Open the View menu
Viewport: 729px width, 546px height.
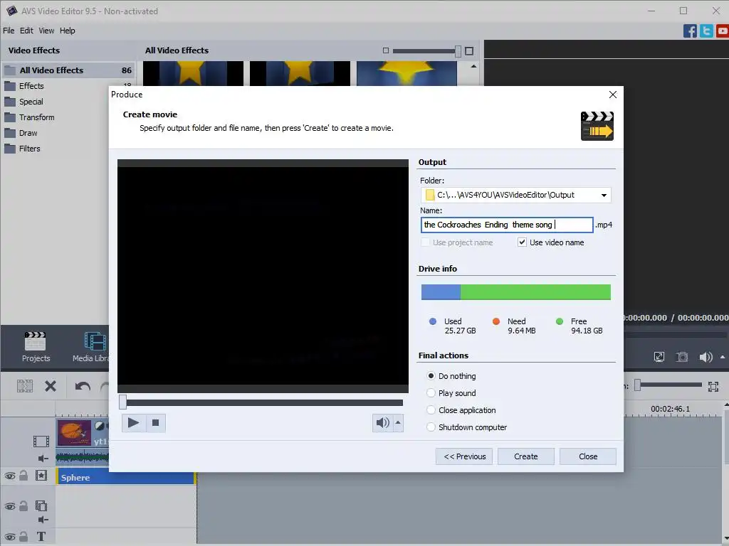click(46, 31)
